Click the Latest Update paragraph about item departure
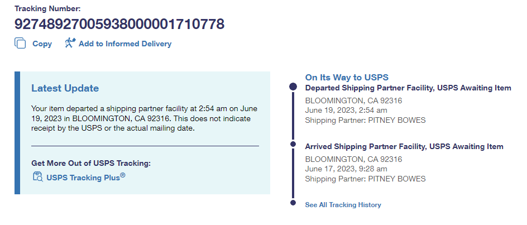 click(144, 118)
